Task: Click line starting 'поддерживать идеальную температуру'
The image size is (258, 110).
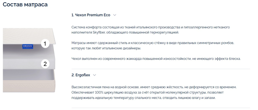Action: [143, 98]
